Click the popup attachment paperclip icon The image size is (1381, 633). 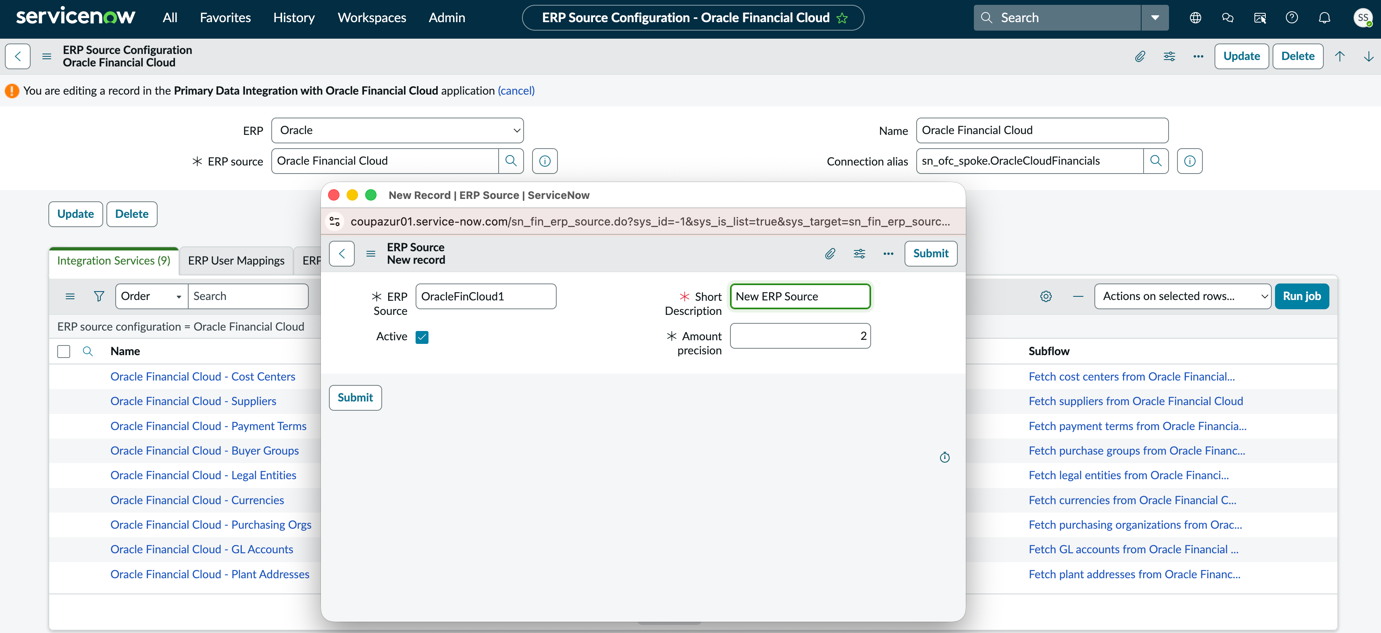pos(830,253)
